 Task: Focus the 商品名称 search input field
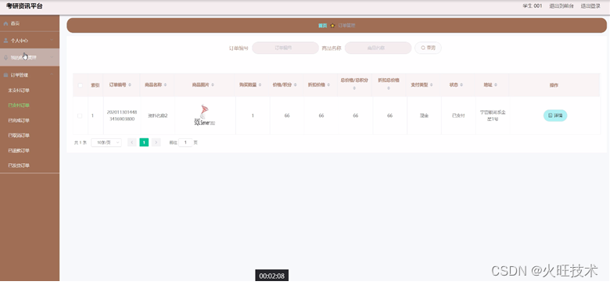378,48
